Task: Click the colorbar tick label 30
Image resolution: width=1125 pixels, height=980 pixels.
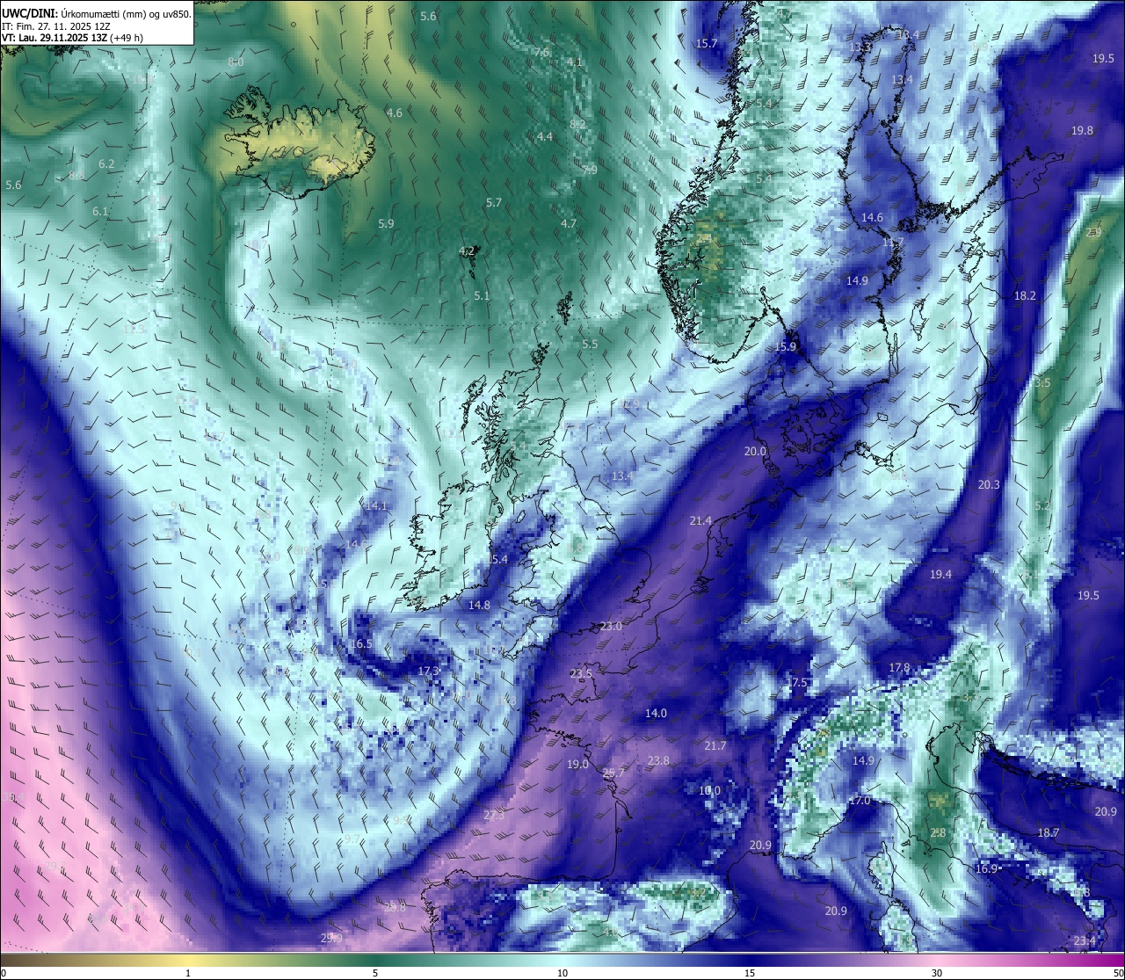Action: [937, 973]
